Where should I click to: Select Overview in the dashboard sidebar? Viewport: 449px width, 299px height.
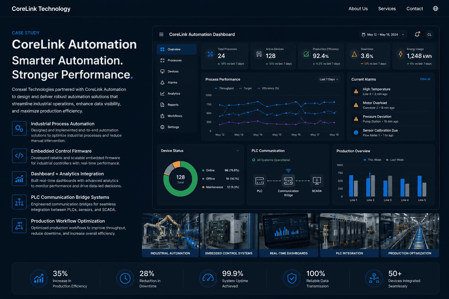pyautogui.click(x=177, y=49)
